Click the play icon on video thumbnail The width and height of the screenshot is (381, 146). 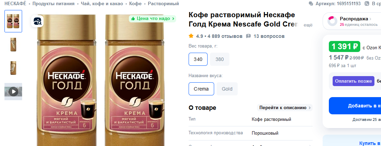(13, 92)
